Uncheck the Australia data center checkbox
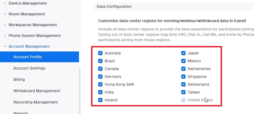The image size is (254, 114). pyautogui.click(x=100, y=53)
